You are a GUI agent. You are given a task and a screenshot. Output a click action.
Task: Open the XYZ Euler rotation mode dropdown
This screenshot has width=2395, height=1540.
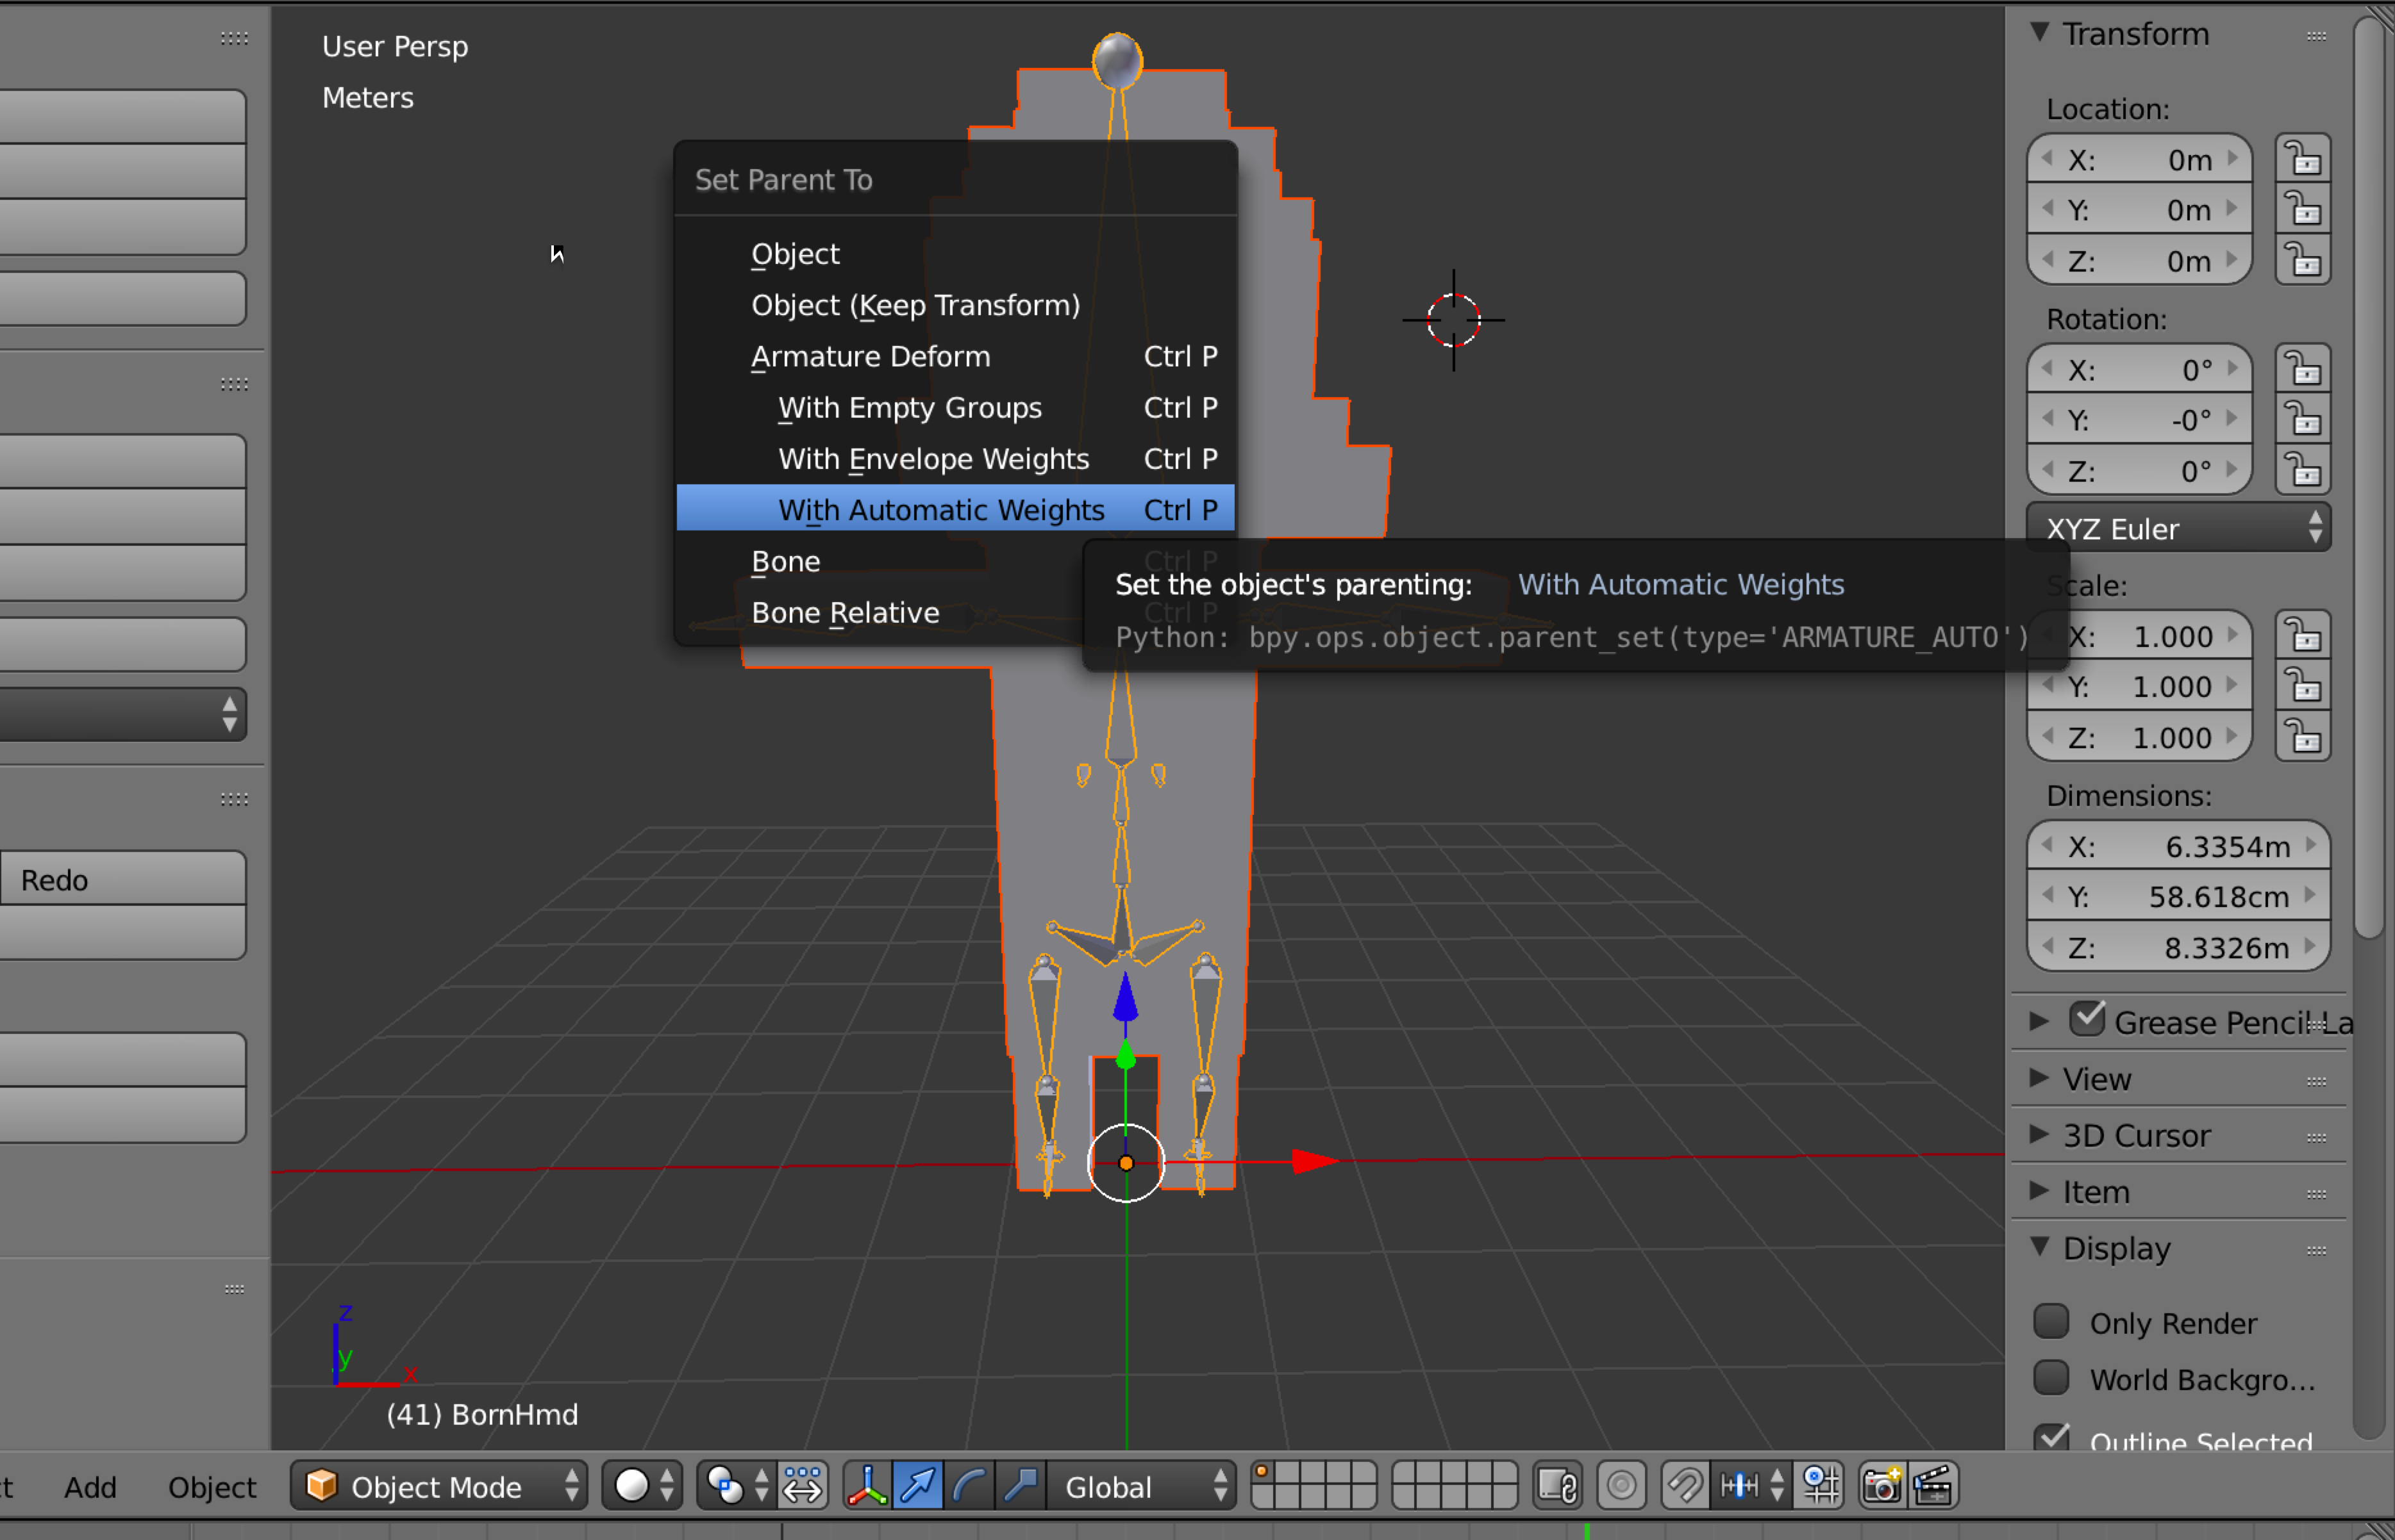tap(2179, 529)
